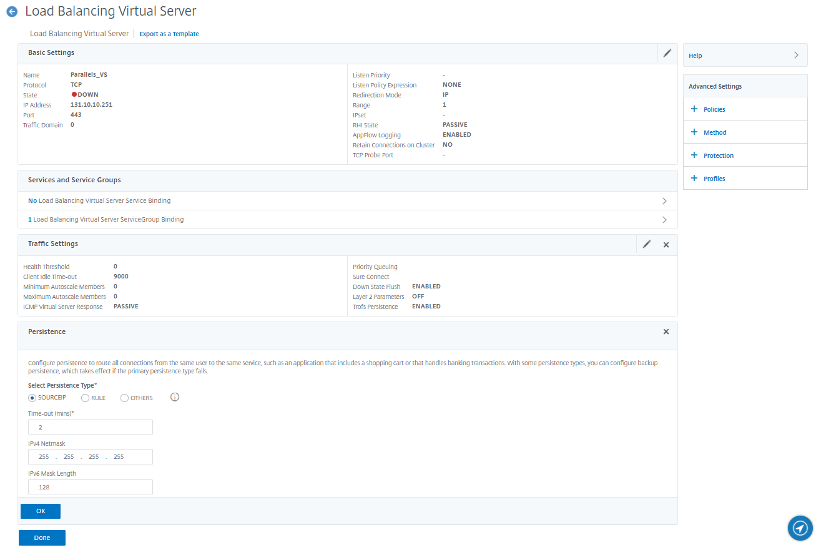
Task: Open Virtual Server Service Binding row
Action: 347,201
